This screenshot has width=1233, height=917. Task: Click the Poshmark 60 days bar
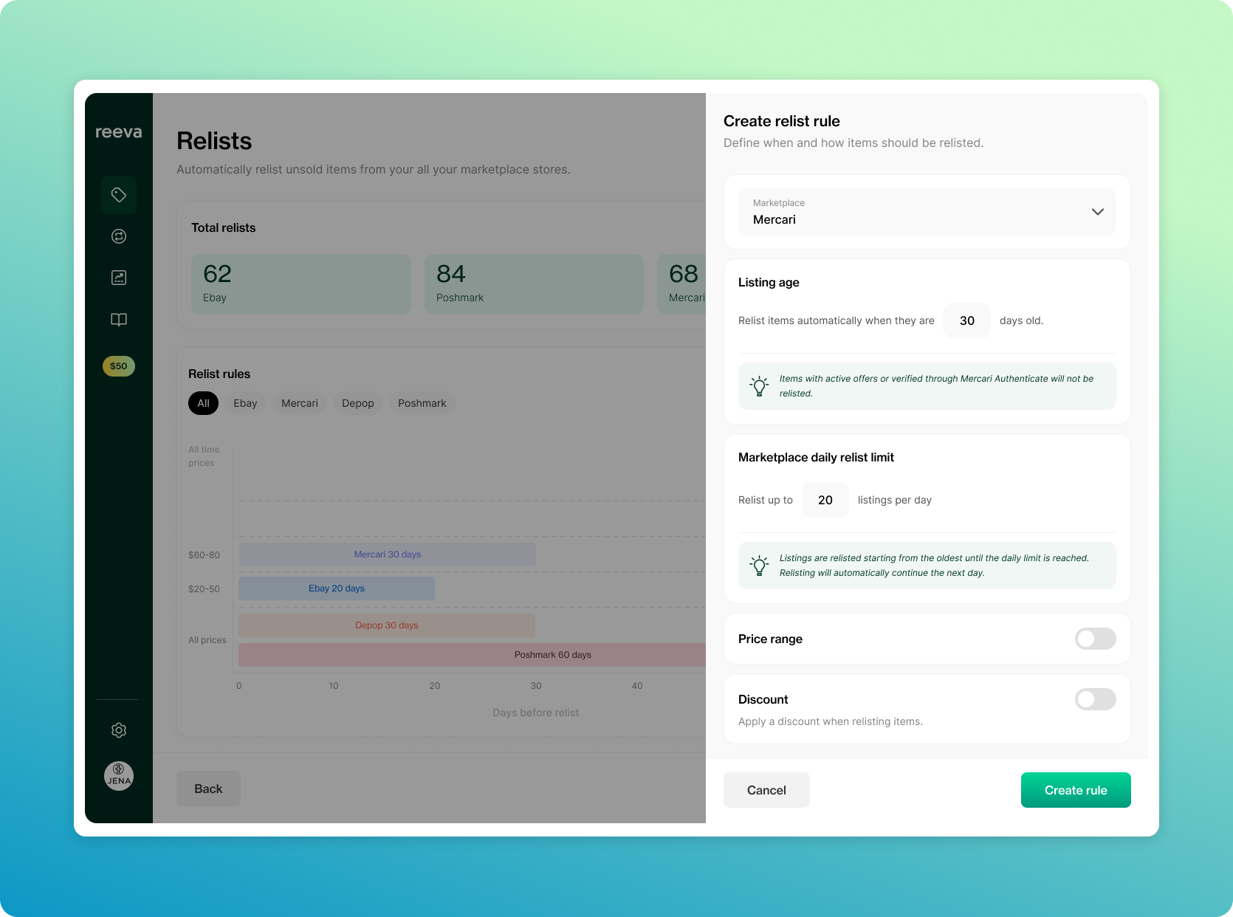pos(473,655)
